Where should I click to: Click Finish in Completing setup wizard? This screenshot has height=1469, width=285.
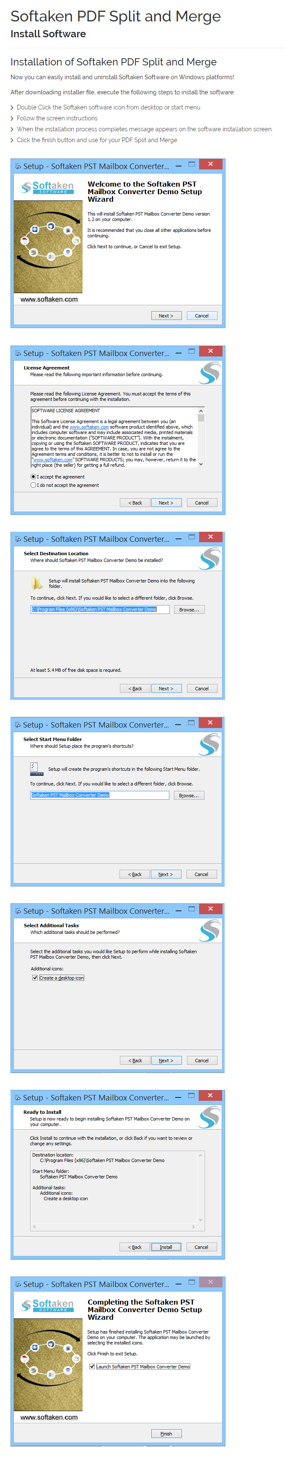(x=166, y=1433)
